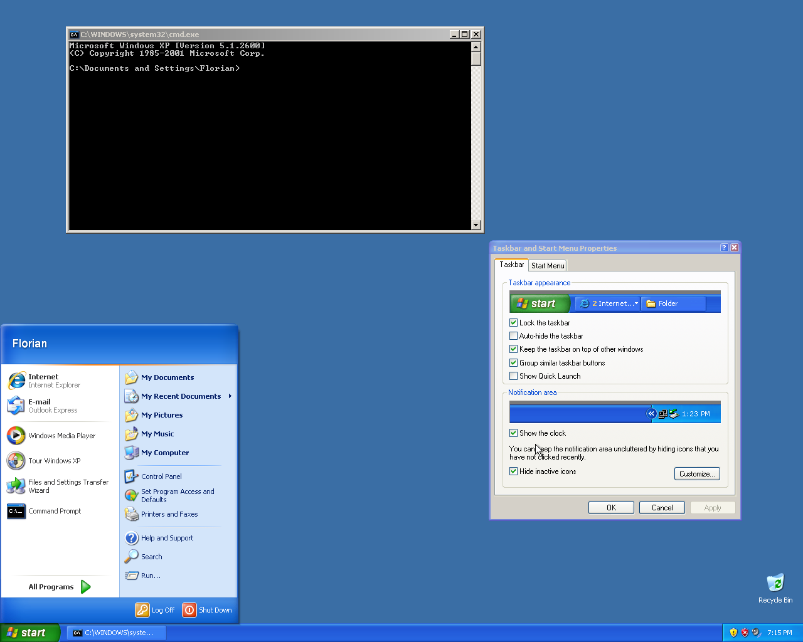Enable Show Quick Launch checkbox
Image resolution: width=803 pixels, height=642 pixels.
click(x=514, y=376)
